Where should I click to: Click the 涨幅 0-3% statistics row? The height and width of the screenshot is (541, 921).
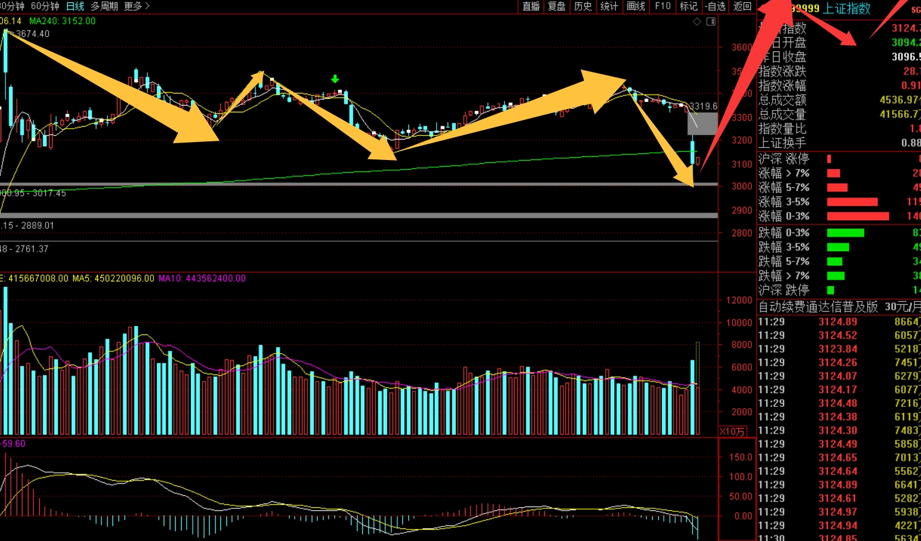pyautogui.click(x=839, y=216)
